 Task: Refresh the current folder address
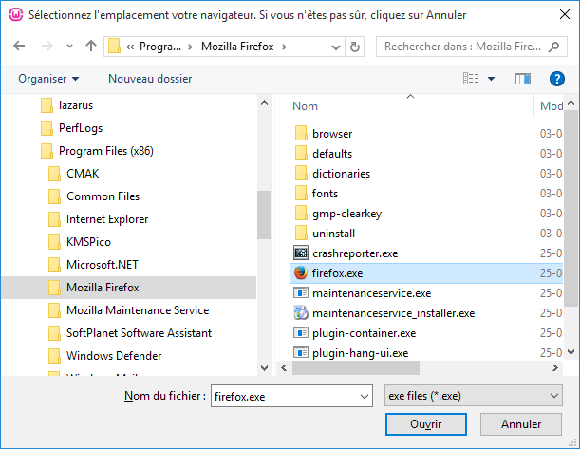pyautogui.click(x=355, y=46)
